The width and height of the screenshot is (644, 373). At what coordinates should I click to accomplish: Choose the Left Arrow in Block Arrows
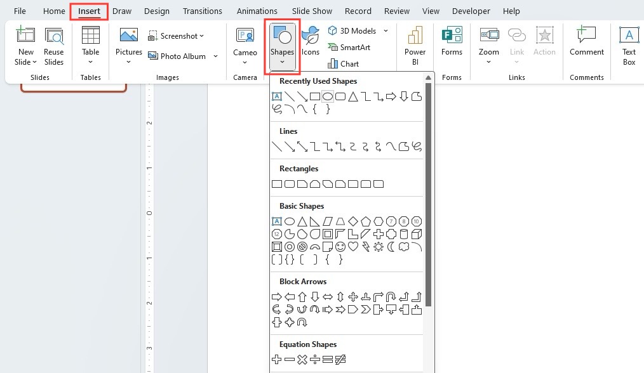[290, 297]
